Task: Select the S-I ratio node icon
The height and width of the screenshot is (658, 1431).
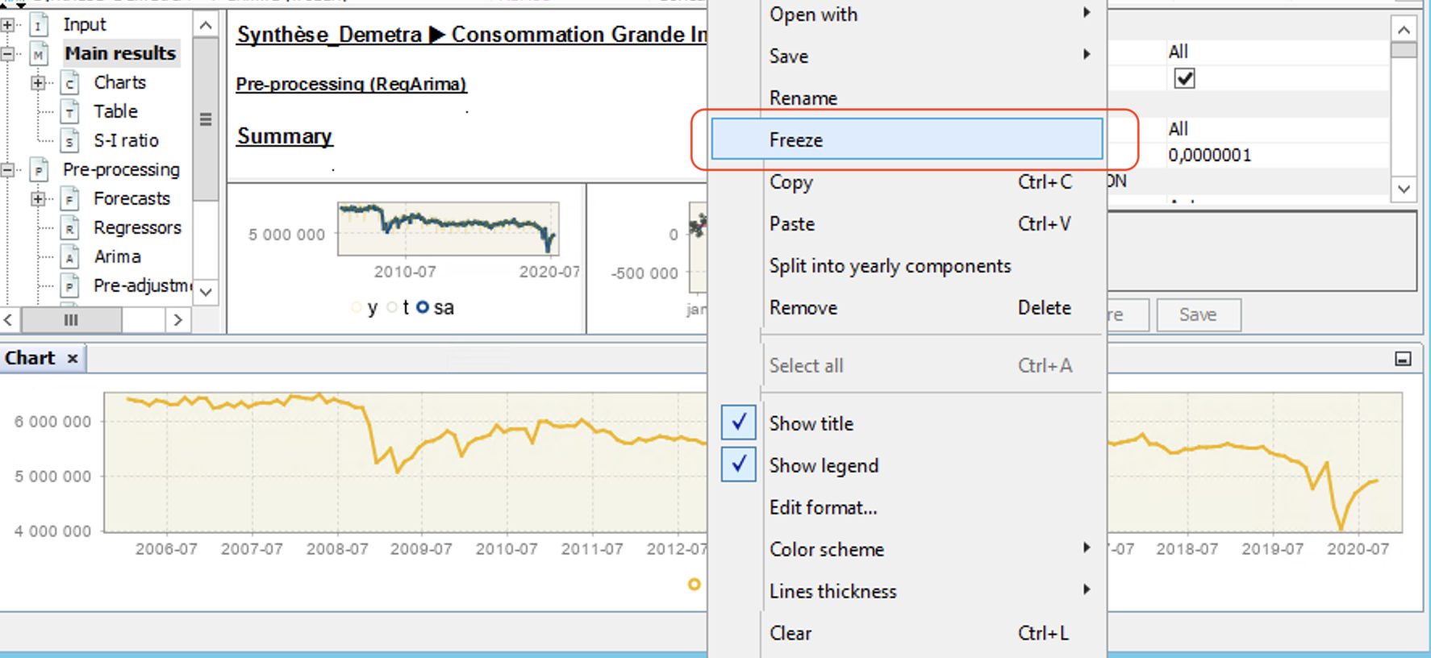Action: 70,141
